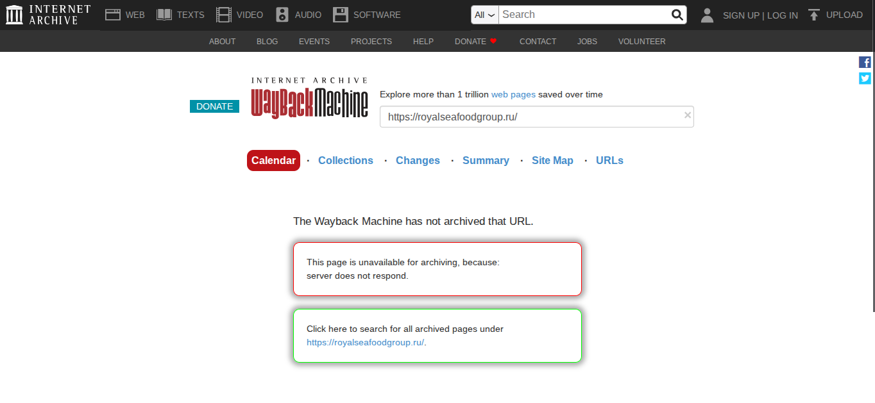Click the Wayback URL input box
This screenshot has height=403, width=875.
coord(536,117)
